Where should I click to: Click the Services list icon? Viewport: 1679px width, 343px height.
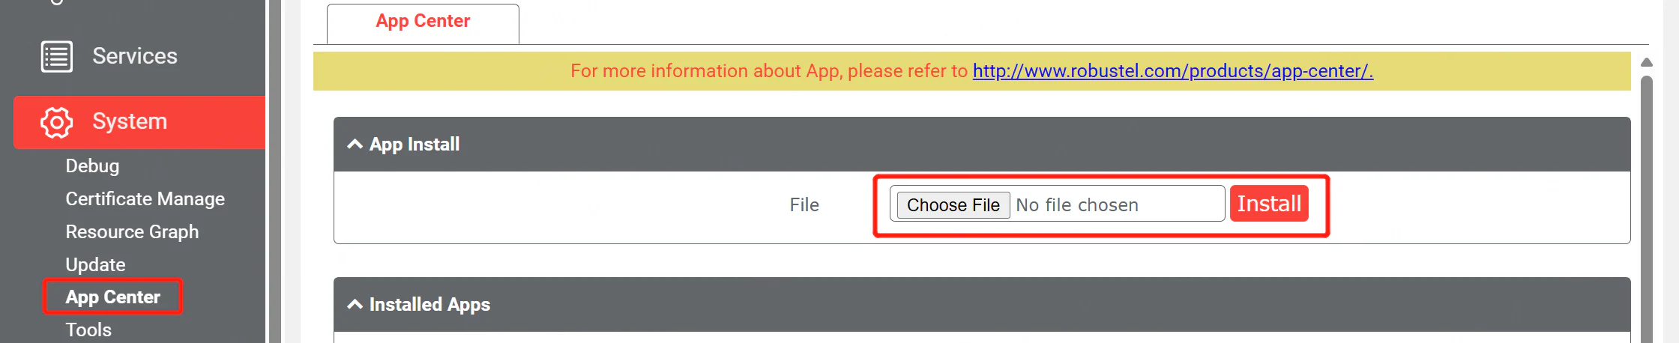click(56, 57)
